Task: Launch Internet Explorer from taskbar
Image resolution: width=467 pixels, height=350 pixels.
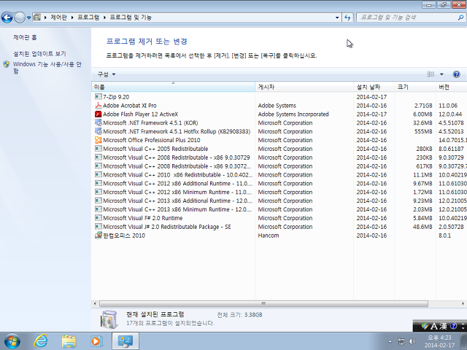Action: [x=41, y=341]
